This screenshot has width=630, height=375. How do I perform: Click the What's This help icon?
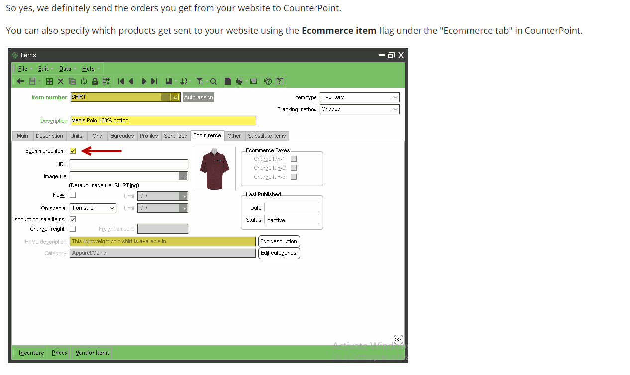click(279, 81)
